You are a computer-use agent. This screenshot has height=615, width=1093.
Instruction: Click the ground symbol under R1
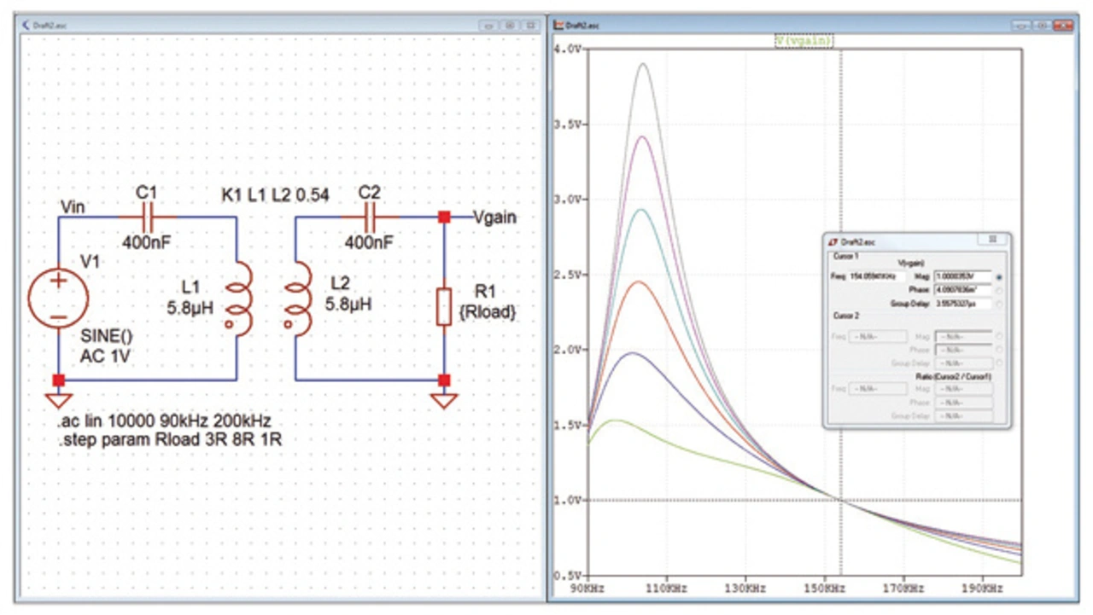(443, 399)
